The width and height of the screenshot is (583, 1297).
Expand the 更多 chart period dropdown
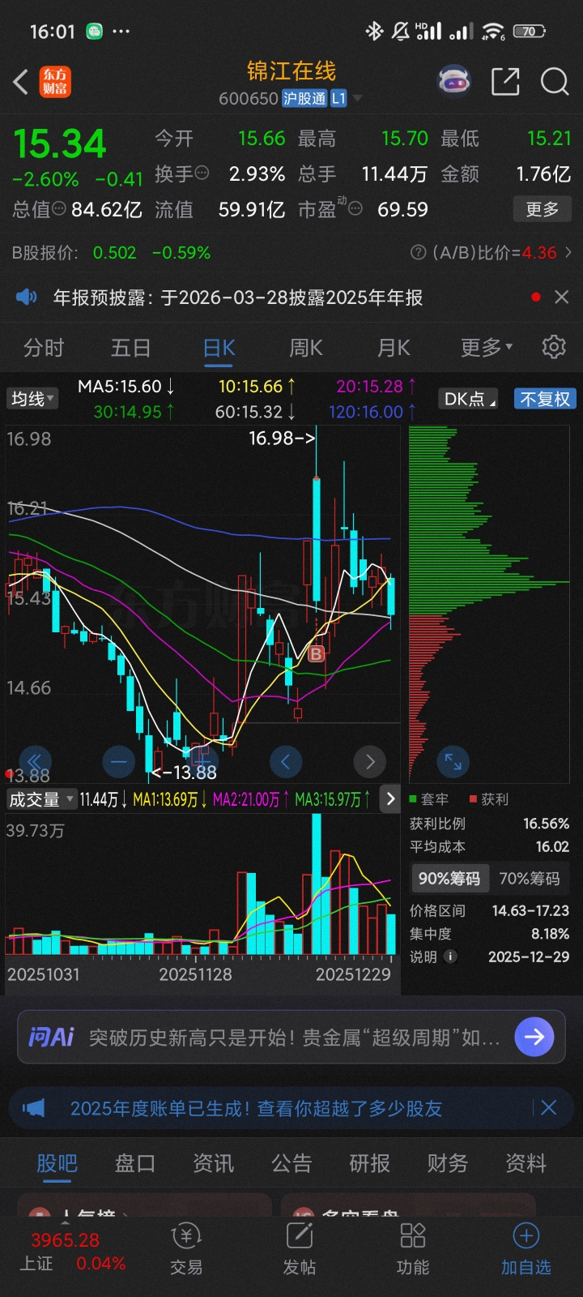(x=487, y=348)
